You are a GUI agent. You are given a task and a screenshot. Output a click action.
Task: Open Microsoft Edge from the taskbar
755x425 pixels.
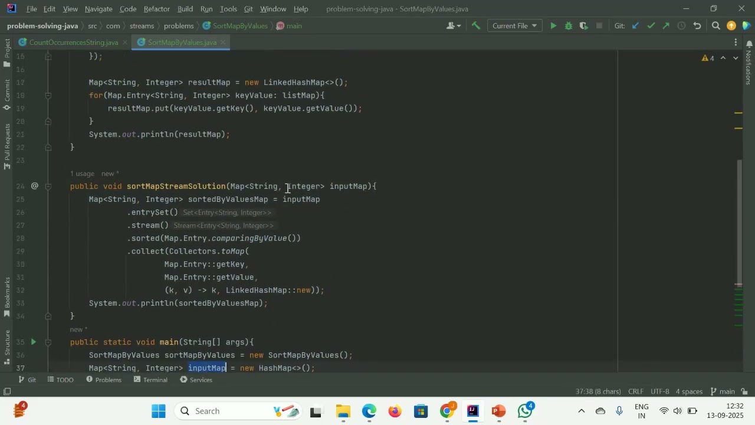coord(369,411)
